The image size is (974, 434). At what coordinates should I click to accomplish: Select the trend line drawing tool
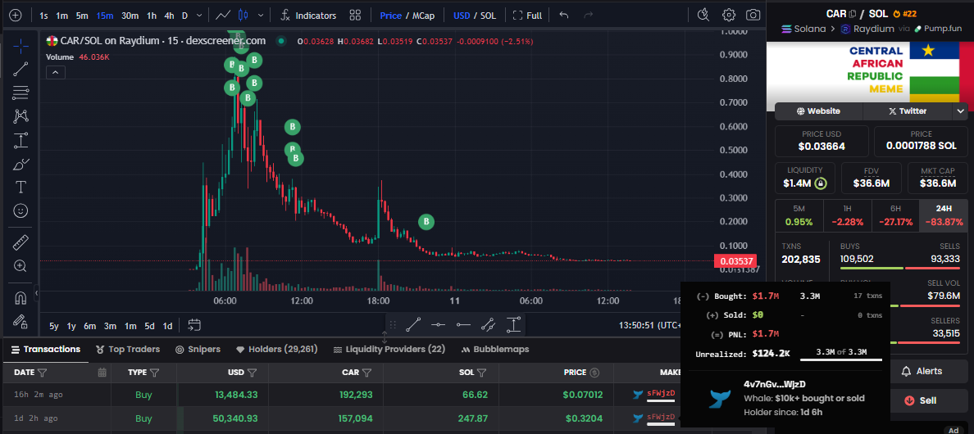[20, 69]
